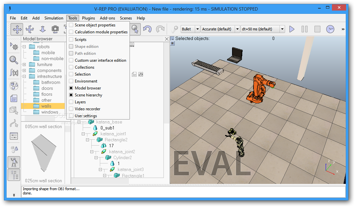Toggle scene hierarchy tree icon
Screen dimensions: 355x207
14,175
